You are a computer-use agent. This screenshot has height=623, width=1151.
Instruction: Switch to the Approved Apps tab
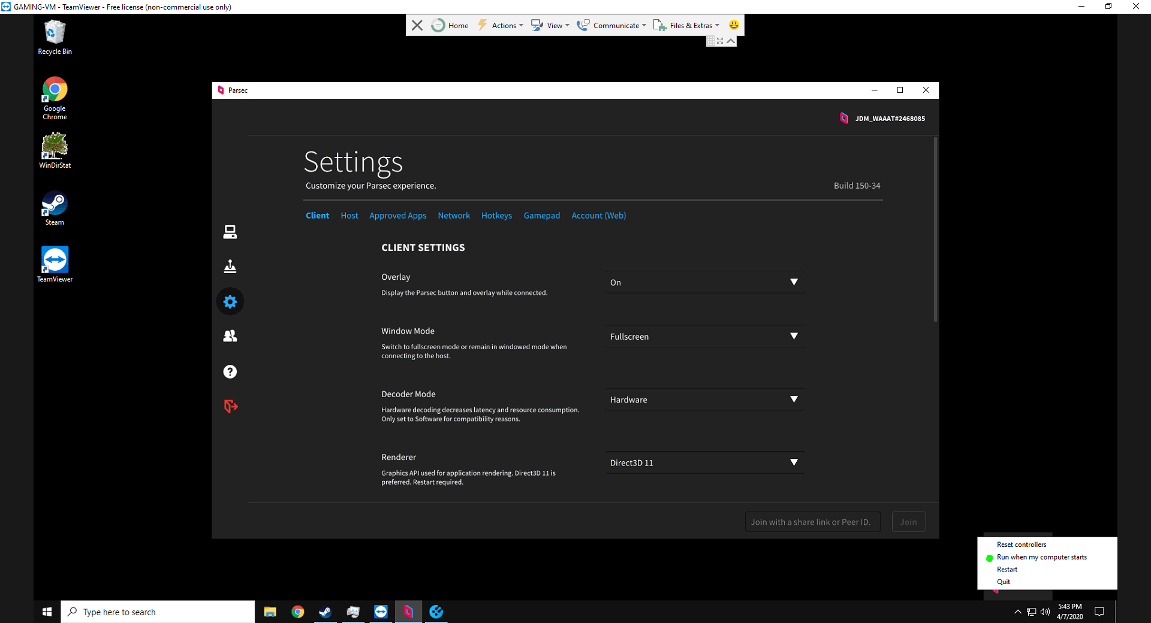[x=398, y=215]
